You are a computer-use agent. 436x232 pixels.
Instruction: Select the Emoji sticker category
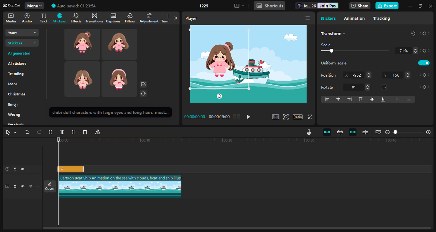click(x=13, y=104)
